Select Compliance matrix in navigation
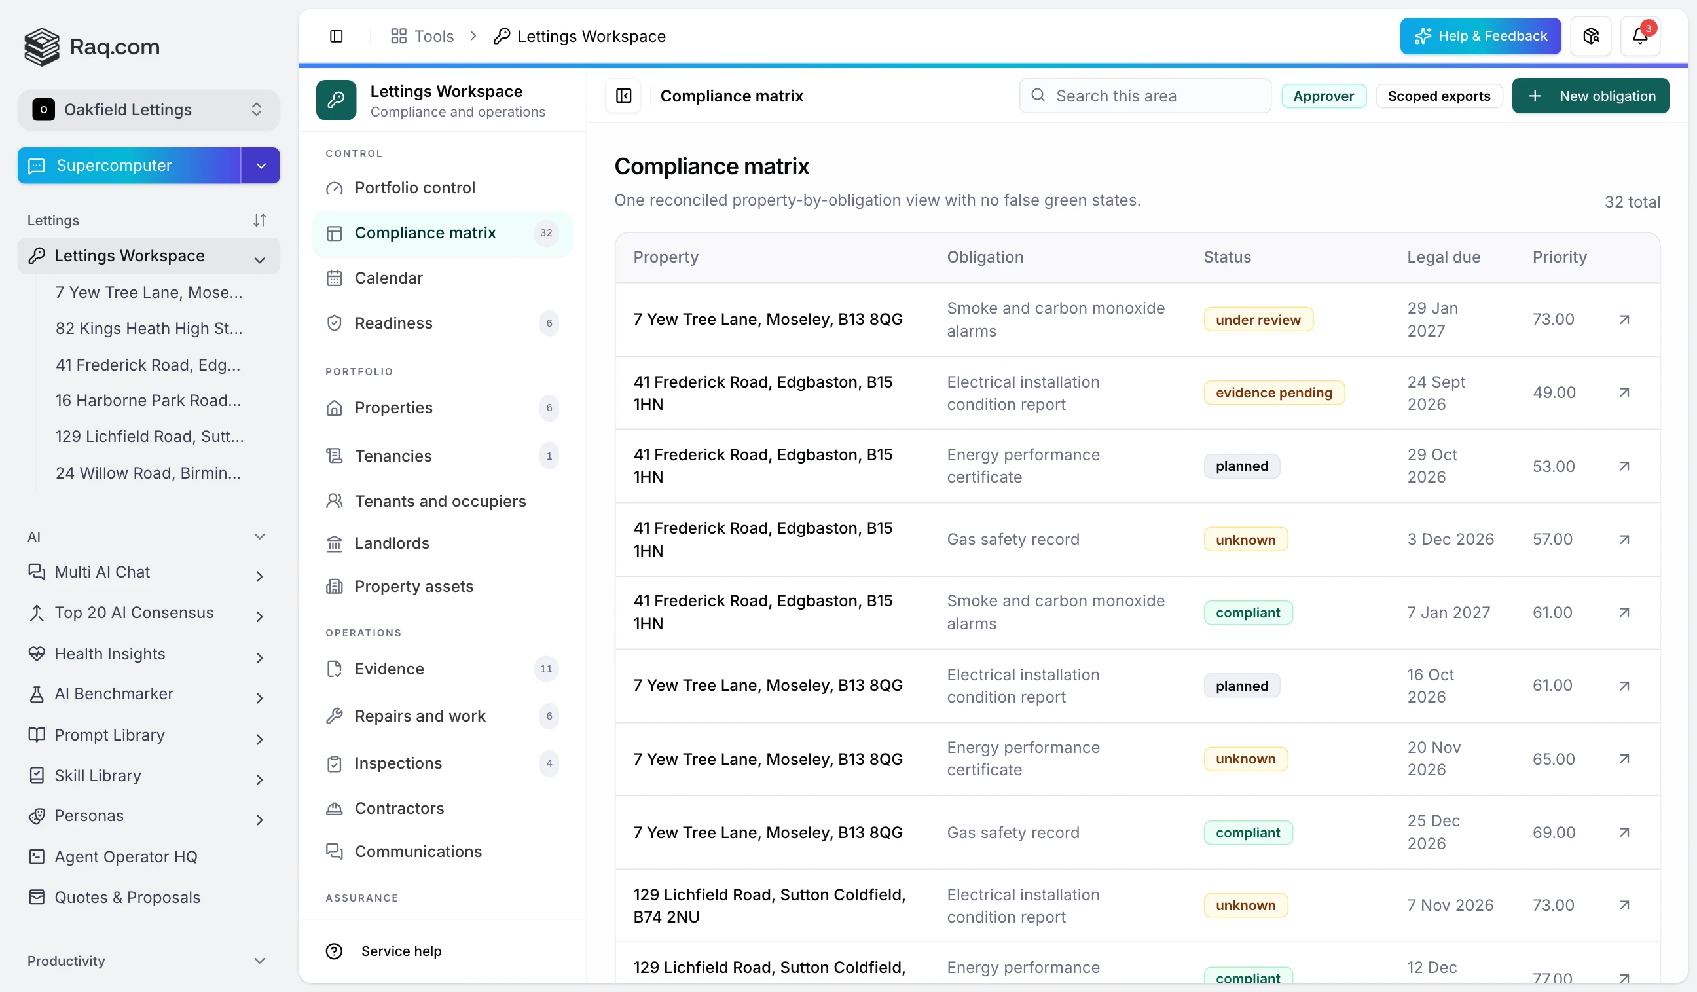 (x=443, y=233)
